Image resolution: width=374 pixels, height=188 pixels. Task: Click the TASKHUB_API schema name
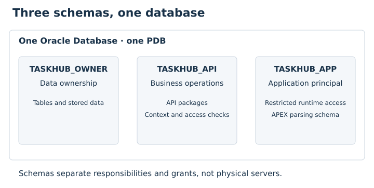coord(187,69)
